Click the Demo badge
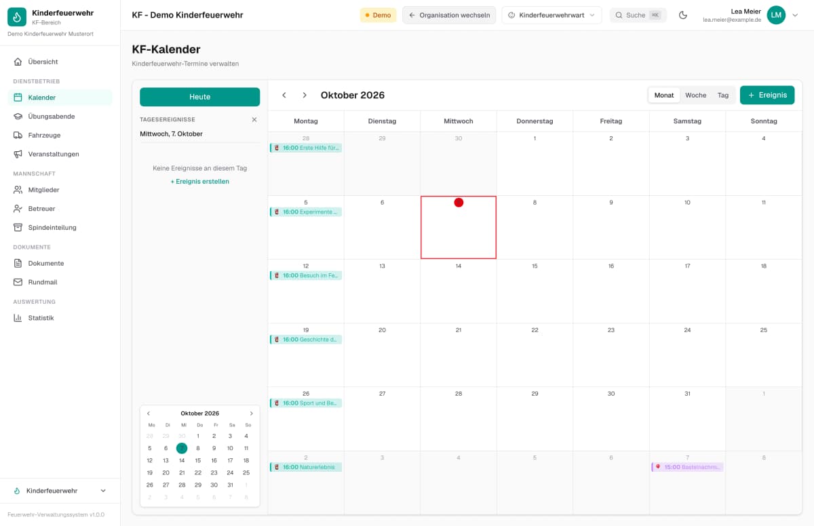 tap(378, 15)
